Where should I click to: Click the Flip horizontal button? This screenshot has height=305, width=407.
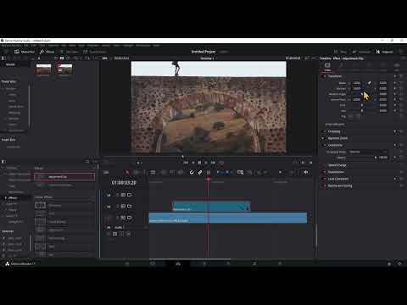point(351,117)
